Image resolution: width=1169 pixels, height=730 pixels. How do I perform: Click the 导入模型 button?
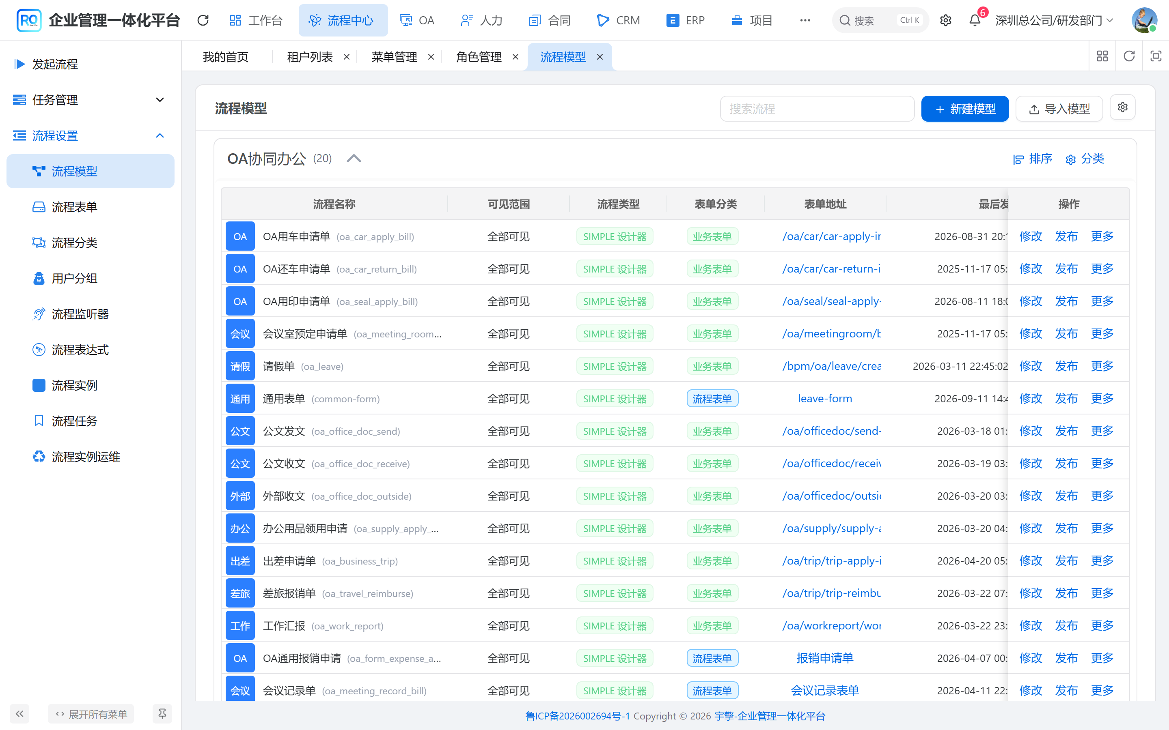(1059, 109)
